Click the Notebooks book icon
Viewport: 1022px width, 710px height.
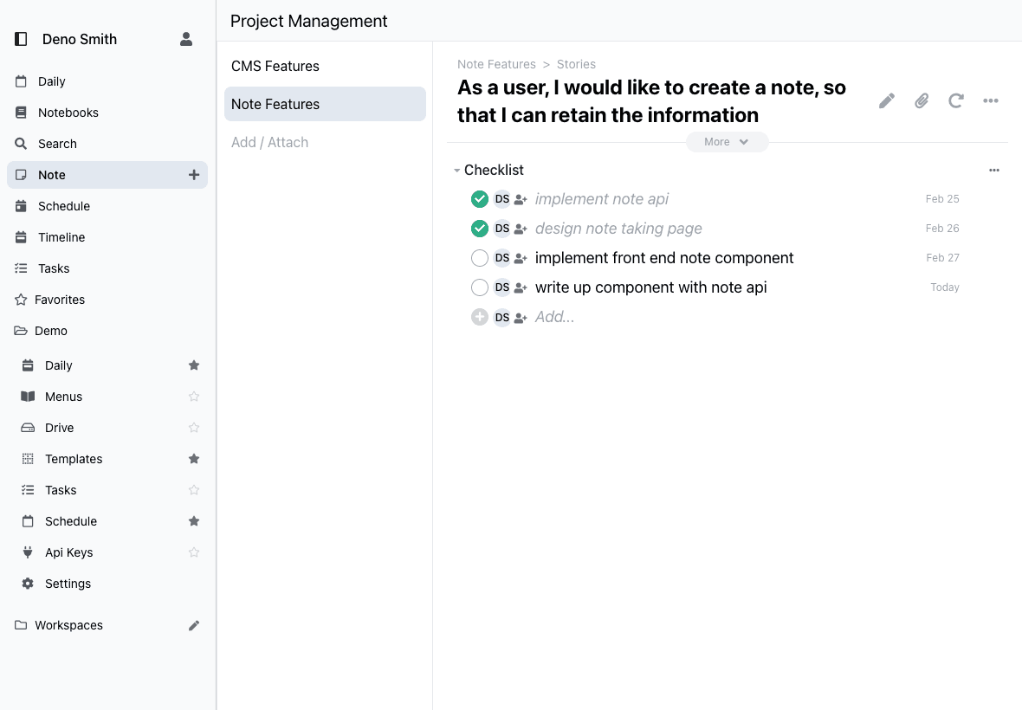tap(21, 112)
